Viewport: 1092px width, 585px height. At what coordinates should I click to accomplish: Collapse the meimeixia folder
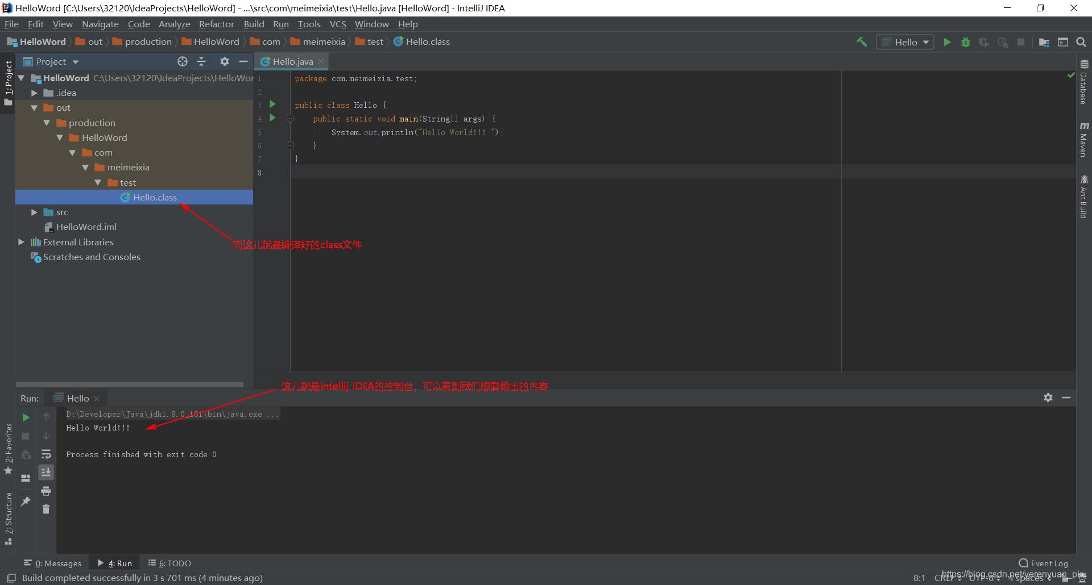[x=85, y=167]
